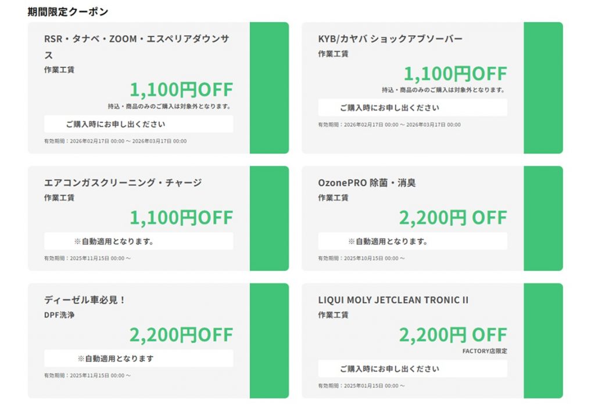Click the 1,100円OFF amount on the エアコンガス coupon
Viewport: 595px width, 420px height.
coord(181,218)
